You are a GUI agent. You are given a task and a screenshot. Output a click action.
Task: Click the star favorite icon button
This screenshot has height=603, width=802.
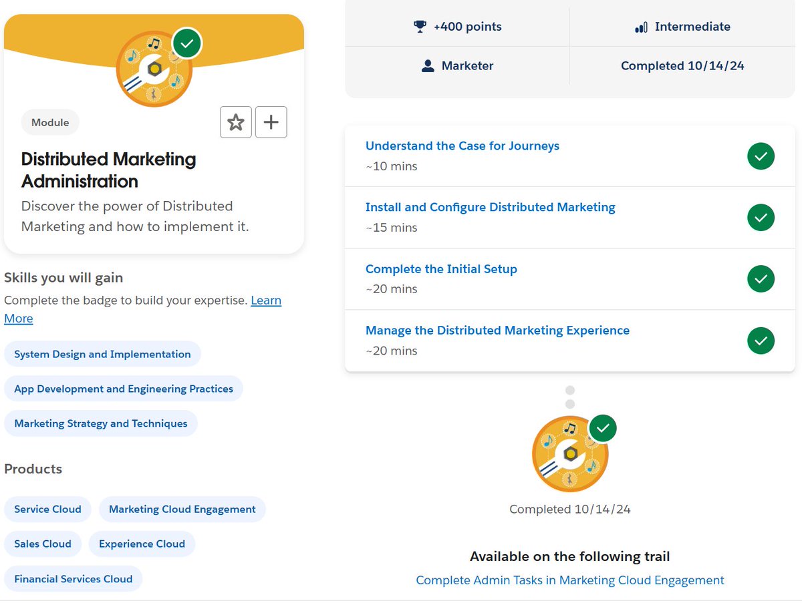pos(236,122)
